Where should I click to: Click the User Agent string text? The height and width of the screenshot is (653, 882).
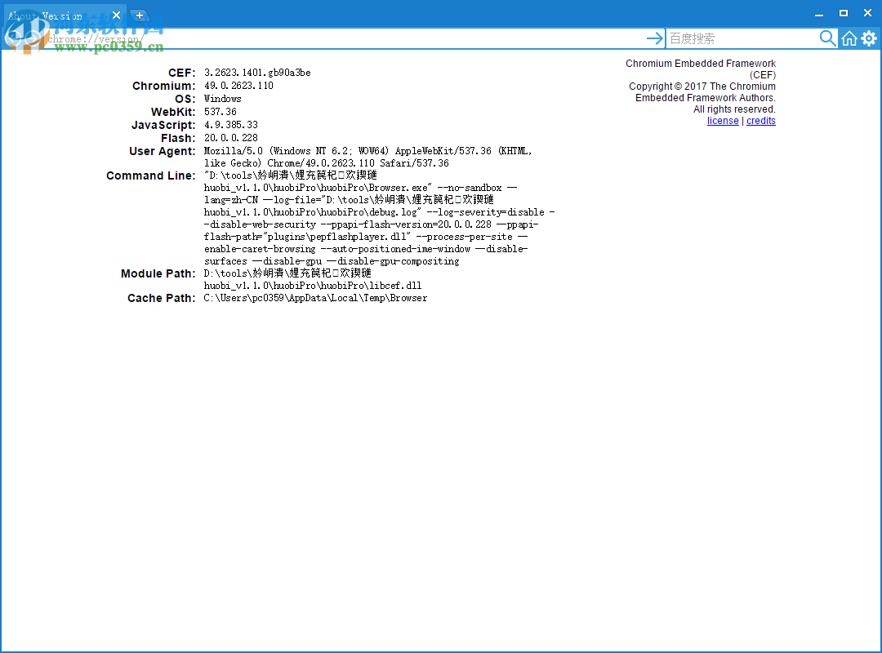(x=367, y=156)
